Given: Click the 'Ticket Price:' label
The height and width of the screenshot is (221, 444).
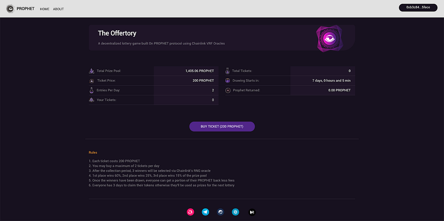Looking at the screenshot, I should tap(107, 81).
